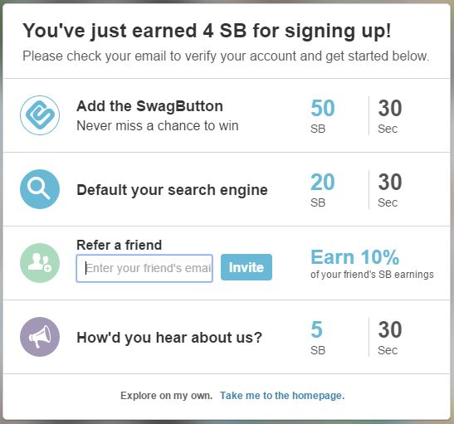Click the 20 SB reward value
This screenshot has width=454, height=424.
click(323, 189)
